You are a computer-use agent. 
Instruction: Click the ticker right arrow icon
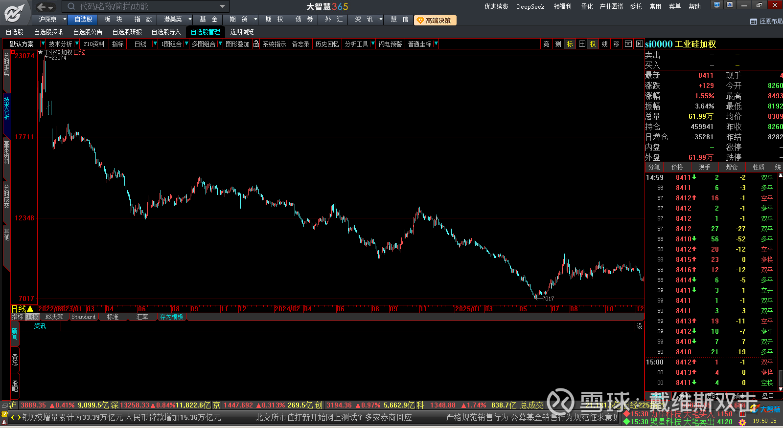(19, 417)
